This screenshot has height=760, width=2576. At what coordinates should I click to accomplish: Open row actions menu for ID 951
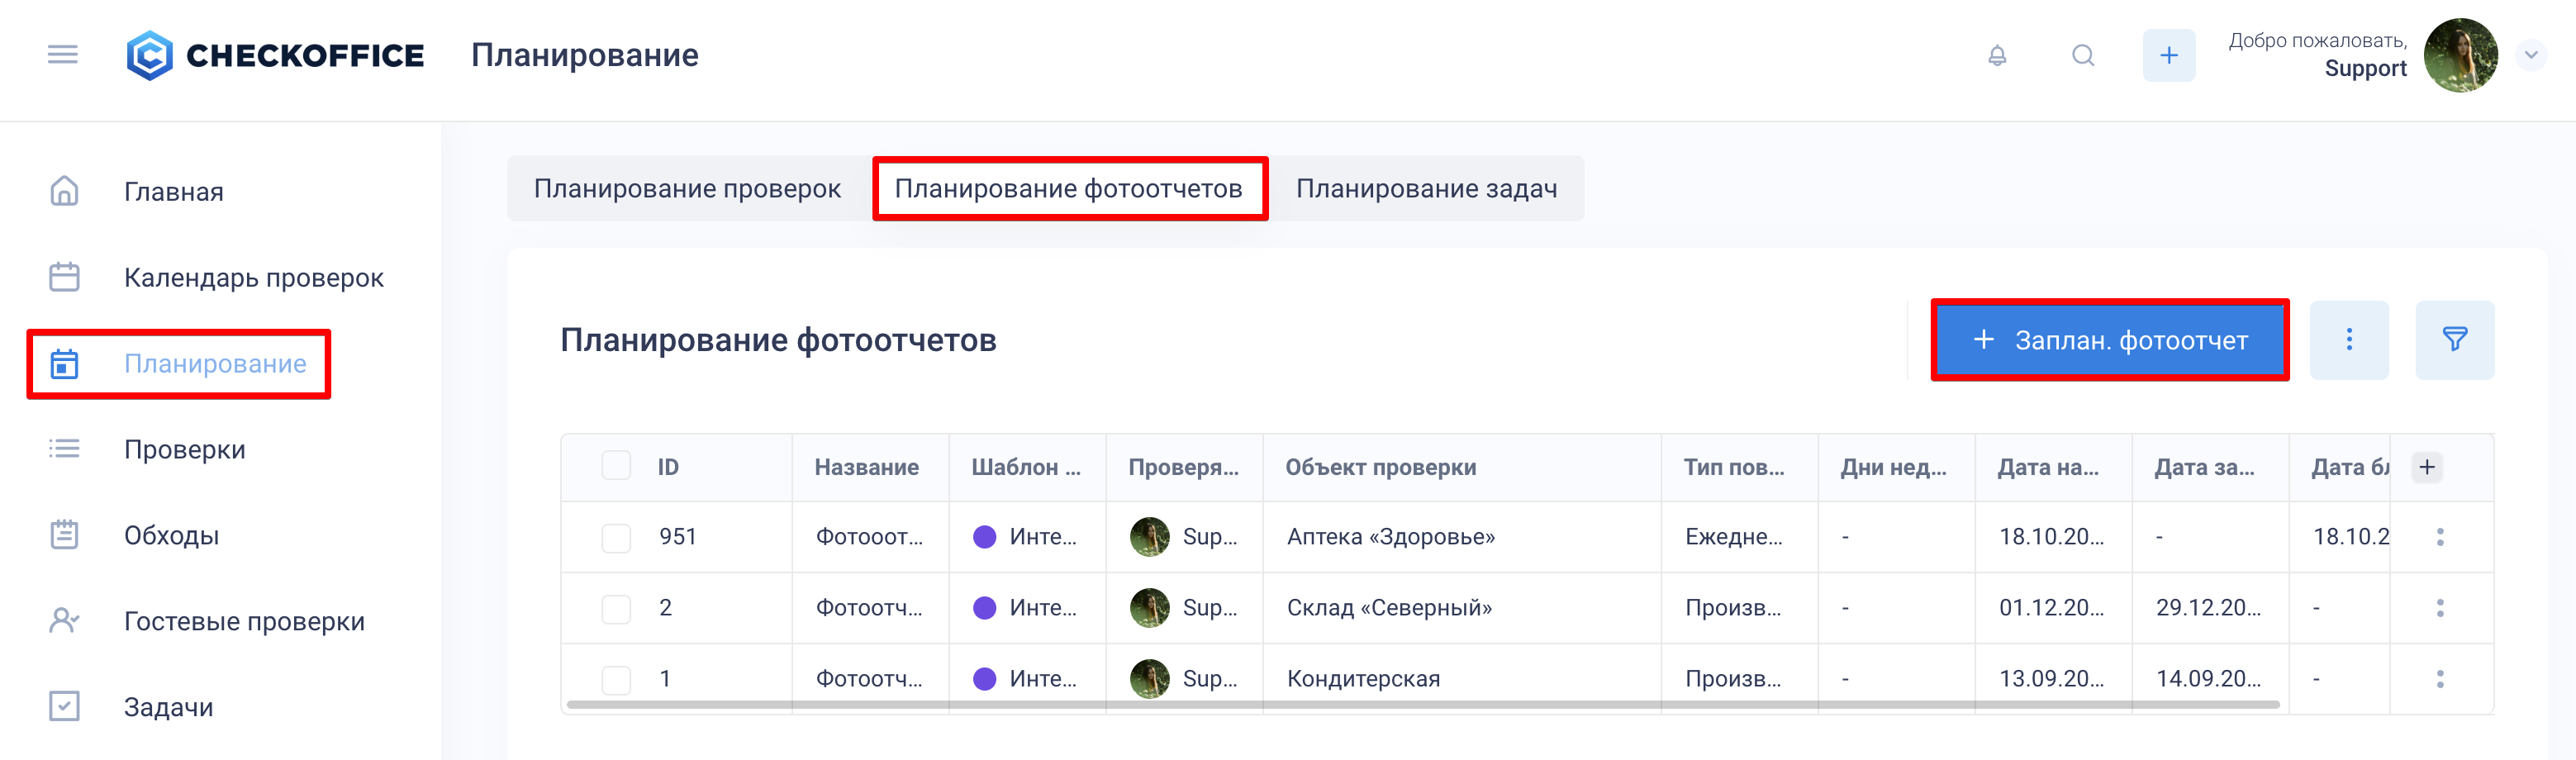(2440, 537)
